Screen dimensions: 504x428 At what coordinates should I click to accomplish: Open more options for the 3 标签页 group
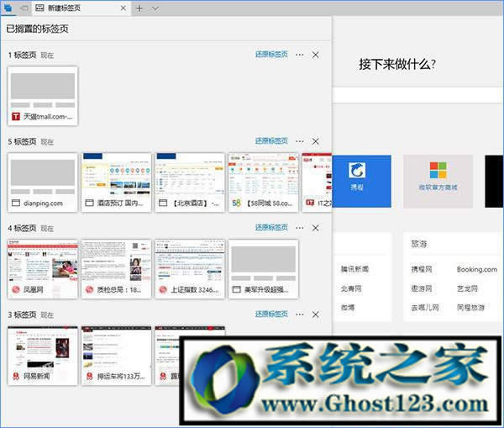click(x=300, y=314)
